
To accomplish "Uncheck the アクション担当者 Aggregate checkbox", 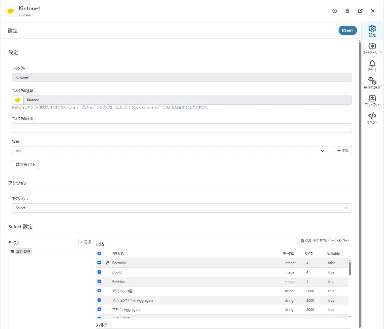I will click(x=99, y=300).
